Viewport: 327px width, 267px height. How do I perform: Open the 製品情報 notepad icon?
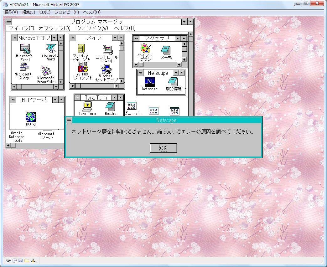tap(173, 82)
